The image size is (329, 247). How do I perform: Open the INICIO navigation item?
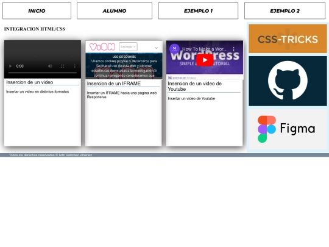(x=37, y=11)
